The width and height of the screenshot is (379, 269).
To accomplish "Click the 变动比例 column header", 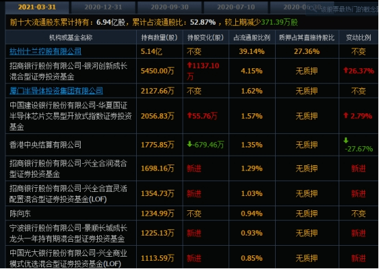I will (x=358, y=38).
